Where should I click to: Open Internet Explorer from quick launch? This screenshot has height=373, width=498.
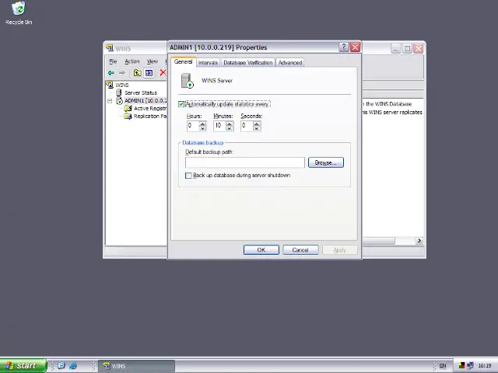click(73, 366)
